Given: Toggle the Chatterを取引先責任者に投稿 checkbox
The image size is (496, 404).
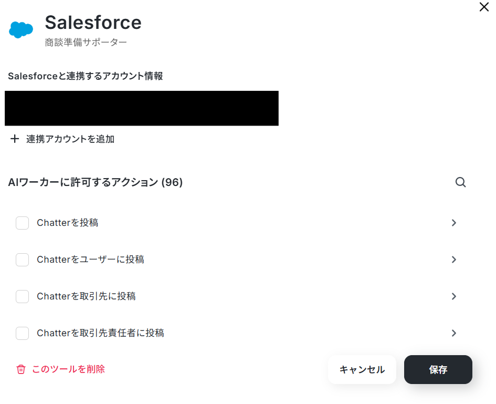Looking at the screenshot, I should [x=22, y=333].
